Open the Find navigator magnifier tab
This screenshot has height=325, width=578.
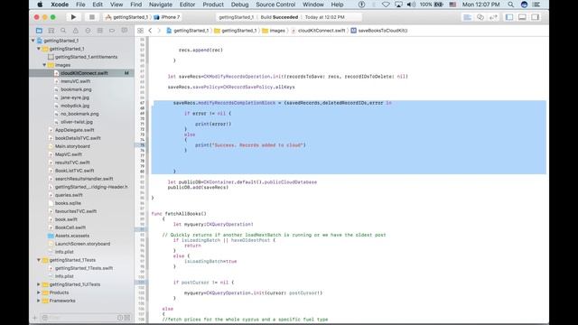[x=63, y=31]
